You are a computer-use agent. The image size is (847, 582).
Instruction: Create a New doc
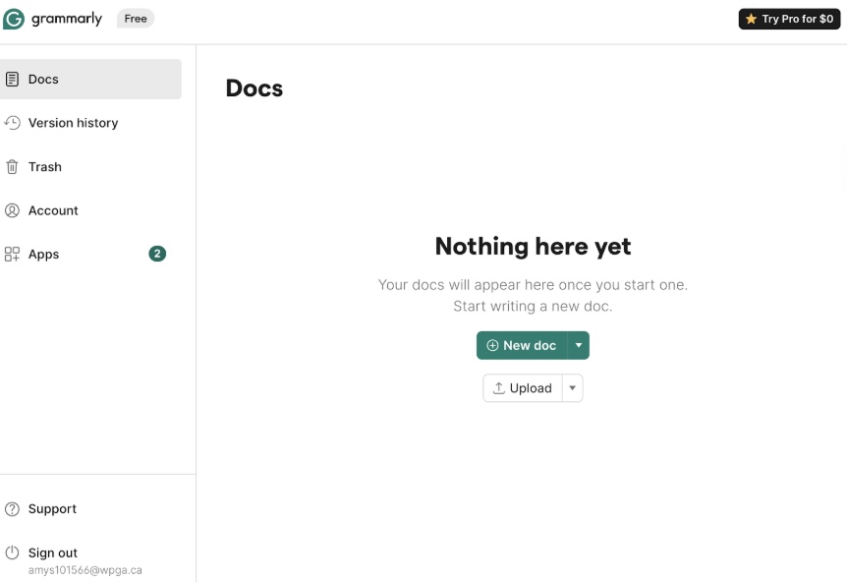pos(522,345)
